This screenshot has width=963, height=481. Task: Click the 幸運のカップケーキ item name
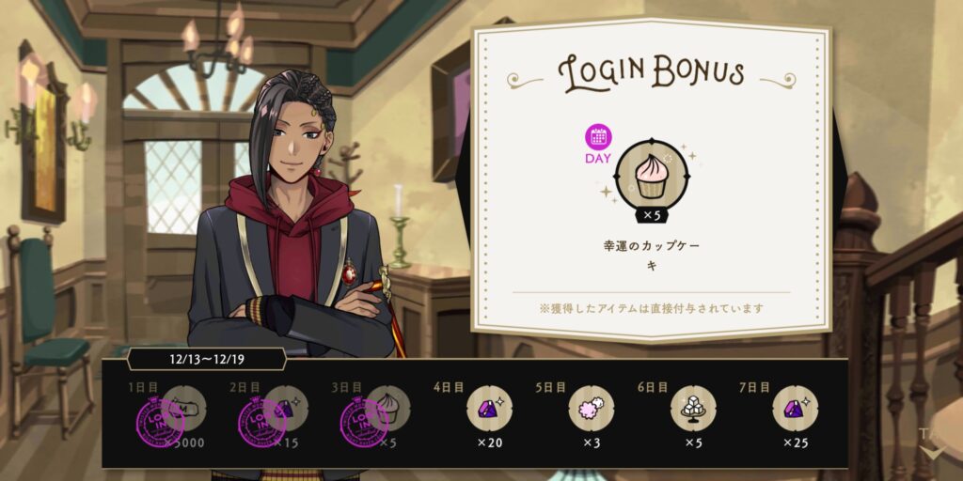pos(652,256)
